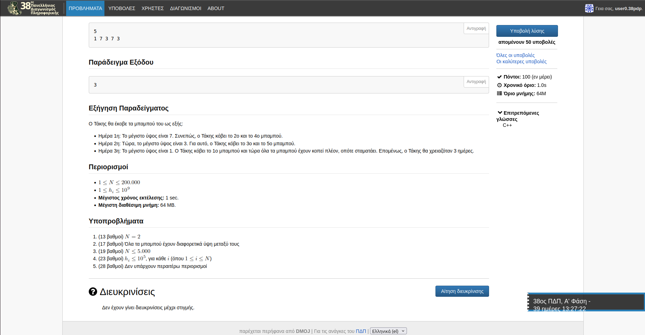Open the Ελληνικά language dropdown
The width and height of the screenshot is (645, 335).
click(x=388, y=331)
